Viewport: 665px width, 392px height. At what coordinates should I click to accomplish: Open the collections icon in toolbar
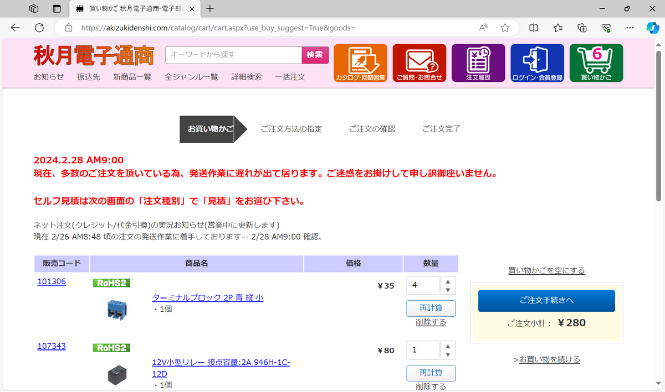point(582,28)
